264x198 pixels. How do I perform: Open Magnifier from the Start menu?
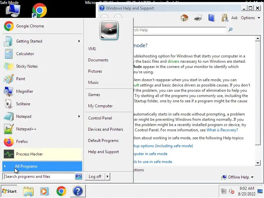[x=43, y=91]
